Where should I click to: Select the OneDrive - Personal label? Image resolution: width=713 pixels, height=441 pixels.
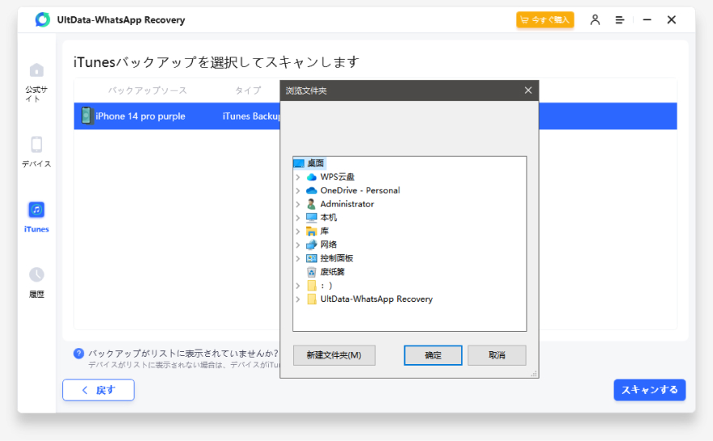360,190
